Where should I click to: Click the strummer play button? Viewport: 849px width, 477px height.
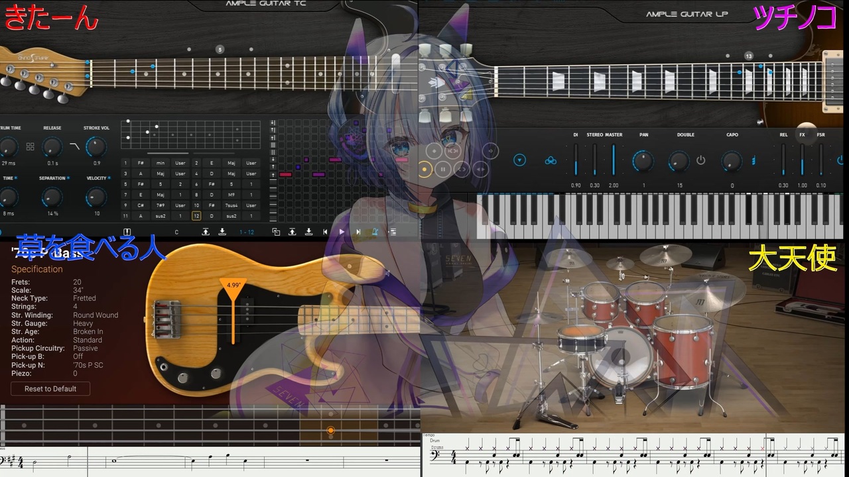coord(342,232)
